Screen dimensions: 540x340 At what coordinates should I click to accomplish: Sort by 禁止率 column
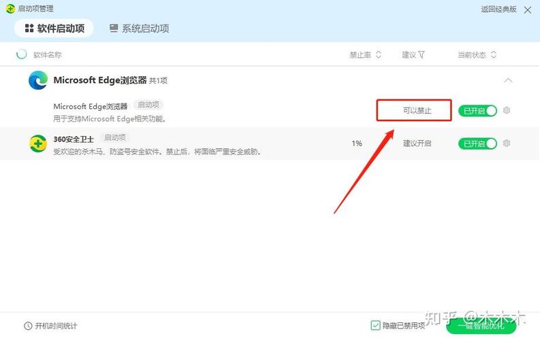366,54
